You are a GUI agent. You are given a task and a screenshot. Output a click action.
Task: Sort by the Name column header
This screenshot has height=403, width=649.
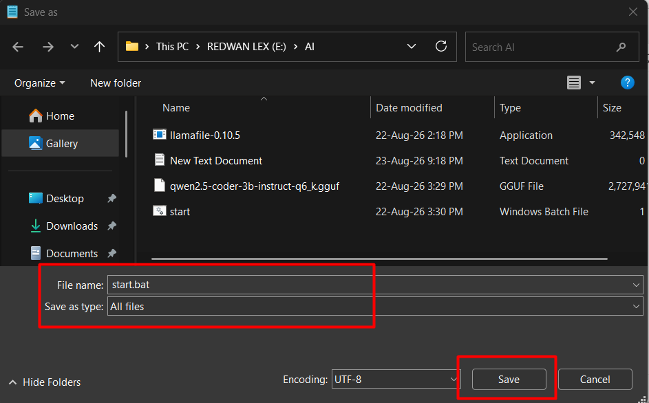coord(176,108)
